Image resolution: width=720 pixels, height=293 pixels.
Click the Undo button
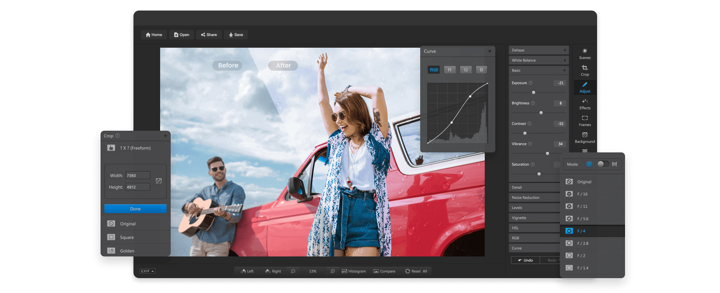[x=525, y=260]
